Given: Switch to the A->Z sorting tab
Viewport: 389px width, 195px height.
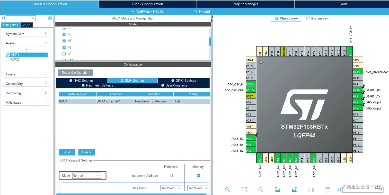Looking at the screenshot, I should (x=27, y=25).
